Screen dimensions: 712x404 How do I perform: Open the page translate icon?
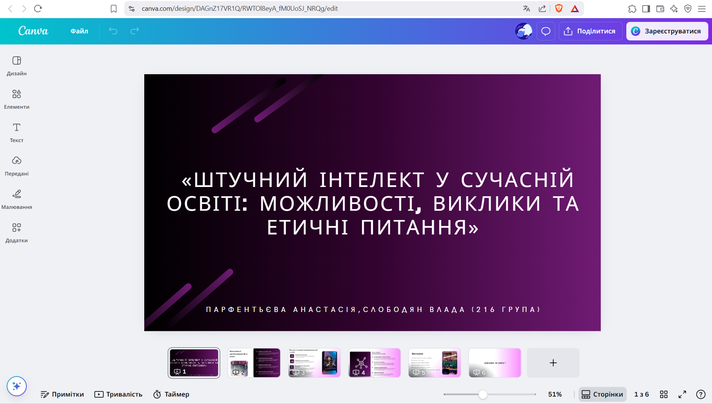click(527, 9)
